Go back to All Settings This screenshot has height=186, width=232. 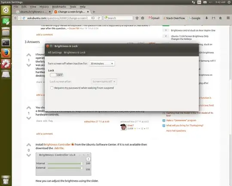(55, 53)
